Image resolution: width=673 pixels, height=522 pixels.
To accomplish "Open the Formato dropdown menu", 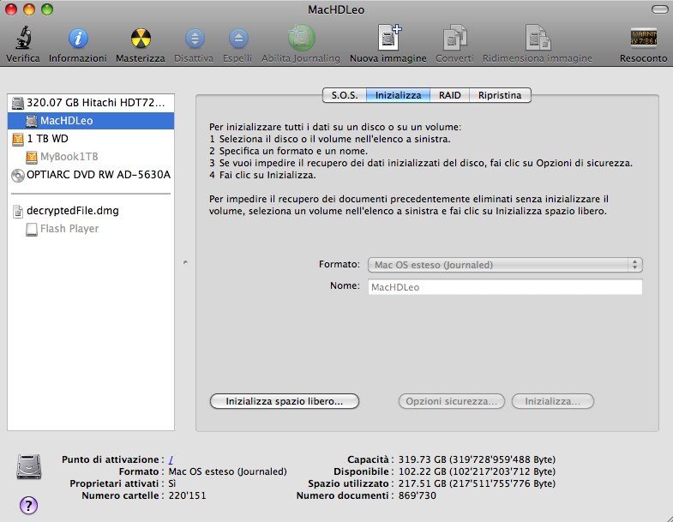I will click(x=505, y=265).
